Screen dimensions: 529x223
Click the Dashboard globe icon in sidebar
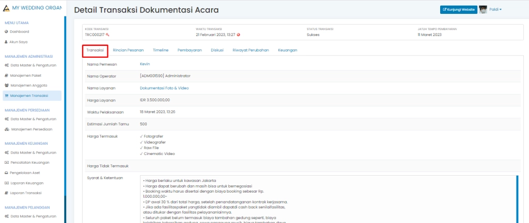tap(6, 32)
